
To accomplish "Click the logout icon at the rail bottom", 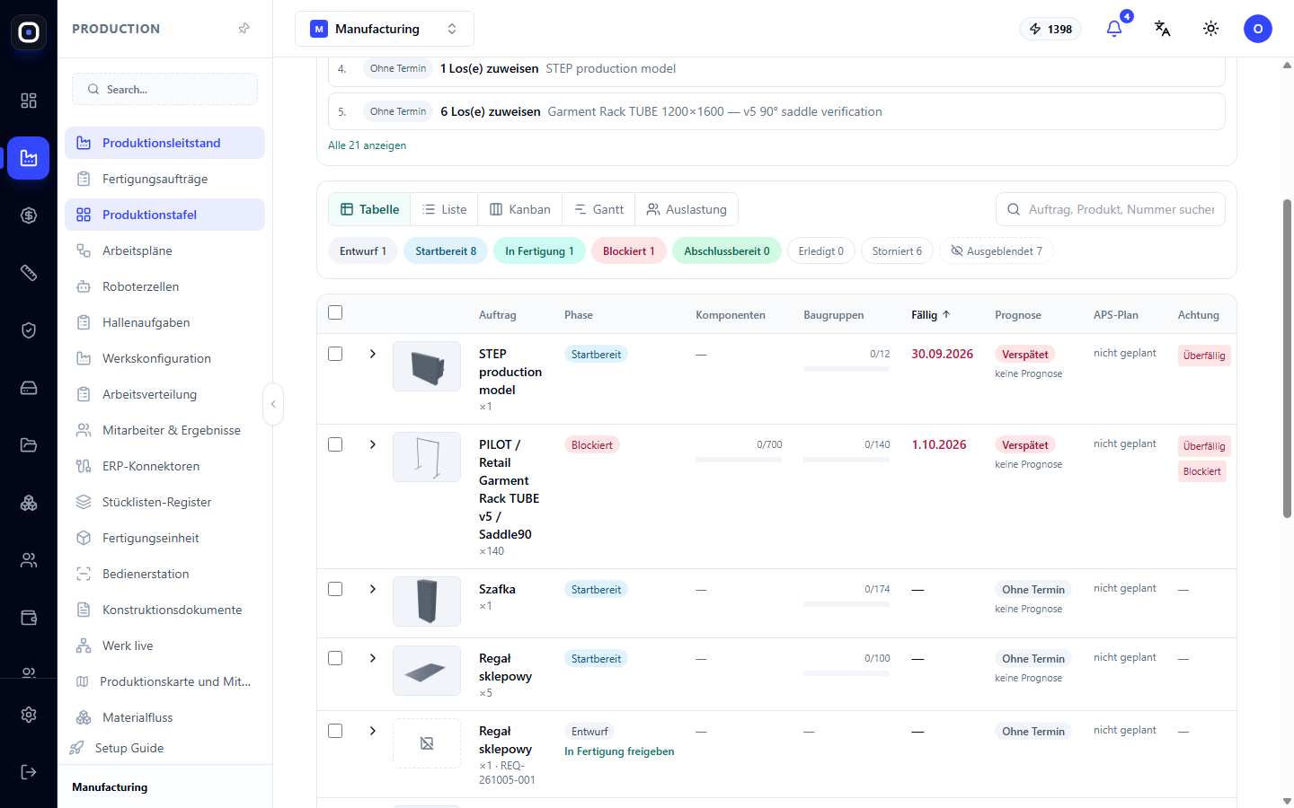I will [x=29, y=772].
